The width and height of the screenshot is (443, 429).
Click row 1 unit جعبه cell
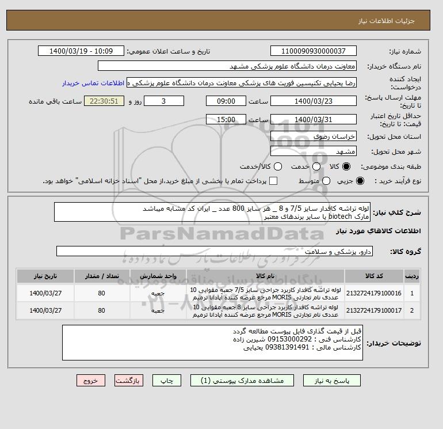point(158,293)
